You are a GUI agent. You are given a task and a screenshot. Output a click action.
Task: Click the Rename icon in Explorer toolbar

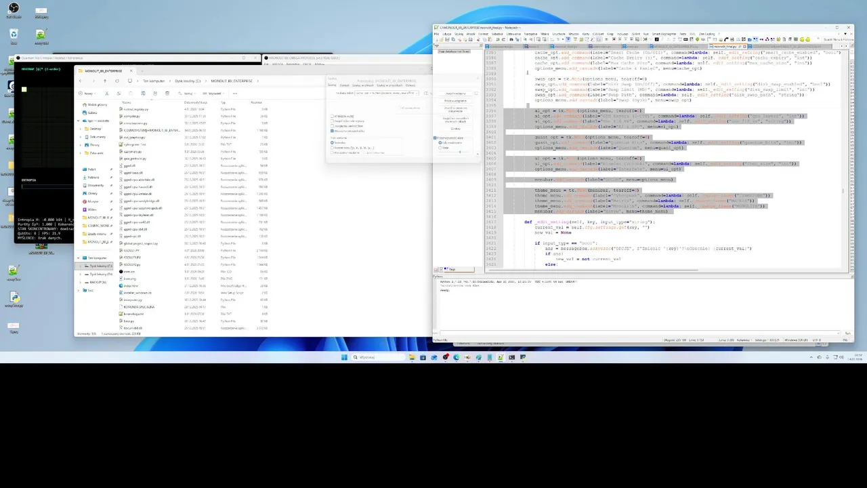pyautogui.click(x=143, y=94)
